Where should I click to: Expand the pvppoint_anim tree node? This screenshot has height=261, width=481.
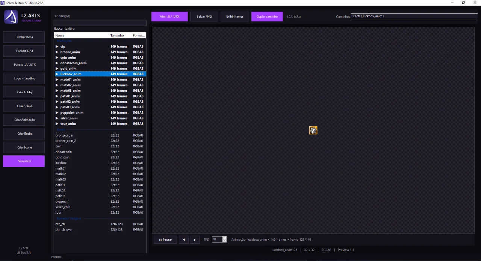click(57, 113)
